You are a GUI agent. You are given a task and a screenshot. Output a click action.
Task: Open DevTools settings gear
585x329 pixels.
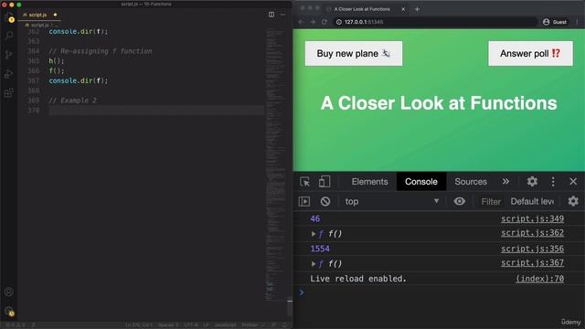click(x=532, y=182)
